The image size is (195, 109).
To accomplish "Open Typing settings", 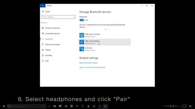I will (x=48, y=50).
